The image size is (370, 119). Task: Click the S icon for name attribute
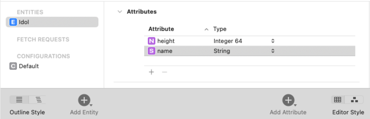[151, 51]
